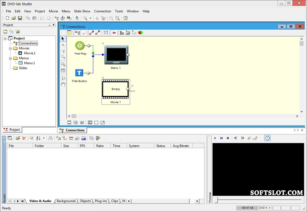Click the AC3 audio conversion icon in Assets toolbar
The width and height of the screenshot is (307, 212).
point(65,138)
